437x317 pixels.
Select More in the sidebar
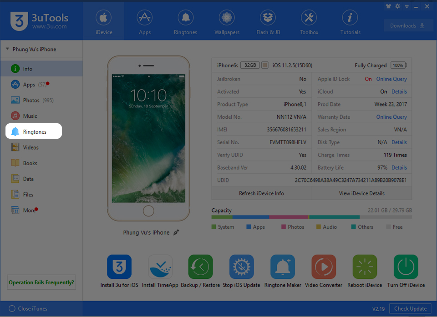(41, 210)
